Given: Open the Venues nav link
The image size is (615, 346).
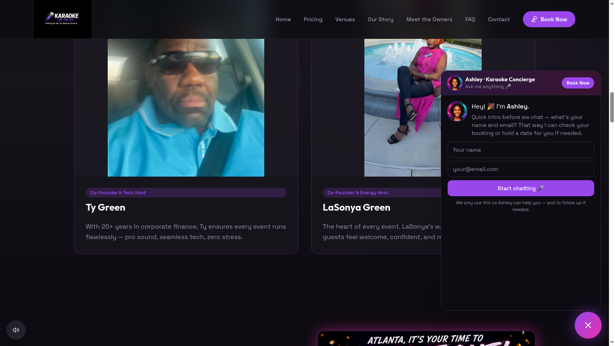Looking at the screenshot, I should coord(345,19).
